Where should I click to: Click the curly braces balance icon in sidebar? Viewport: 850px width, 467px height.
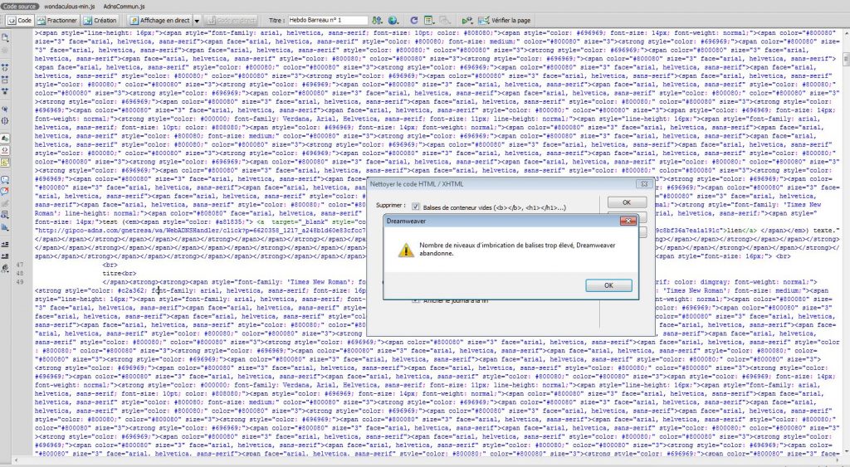click(6, 109)
